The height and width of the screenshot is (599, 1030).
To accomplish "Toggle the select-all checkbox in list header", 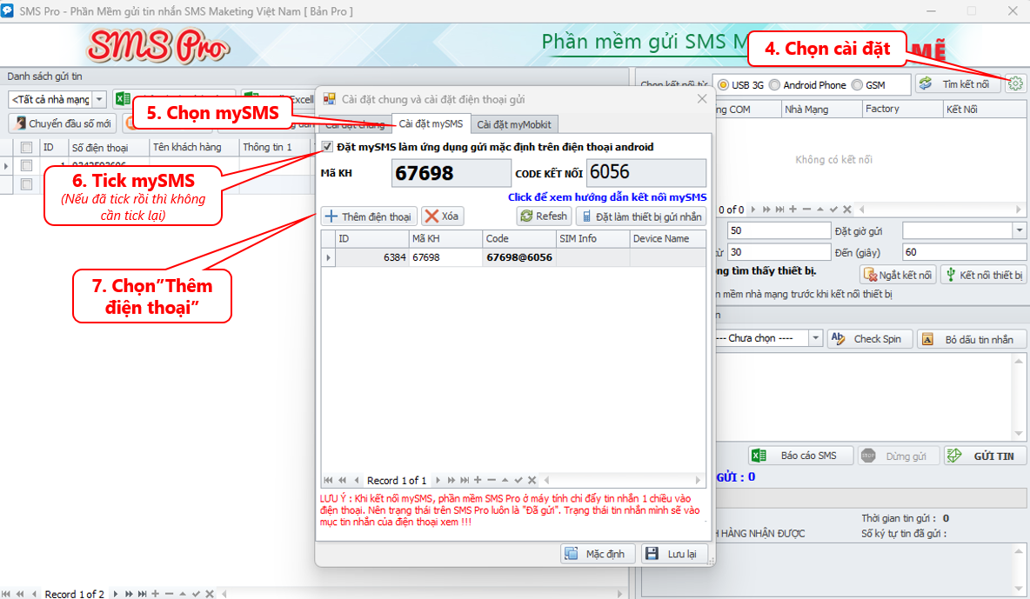I will pyautogui.click(x=26, y=147).
